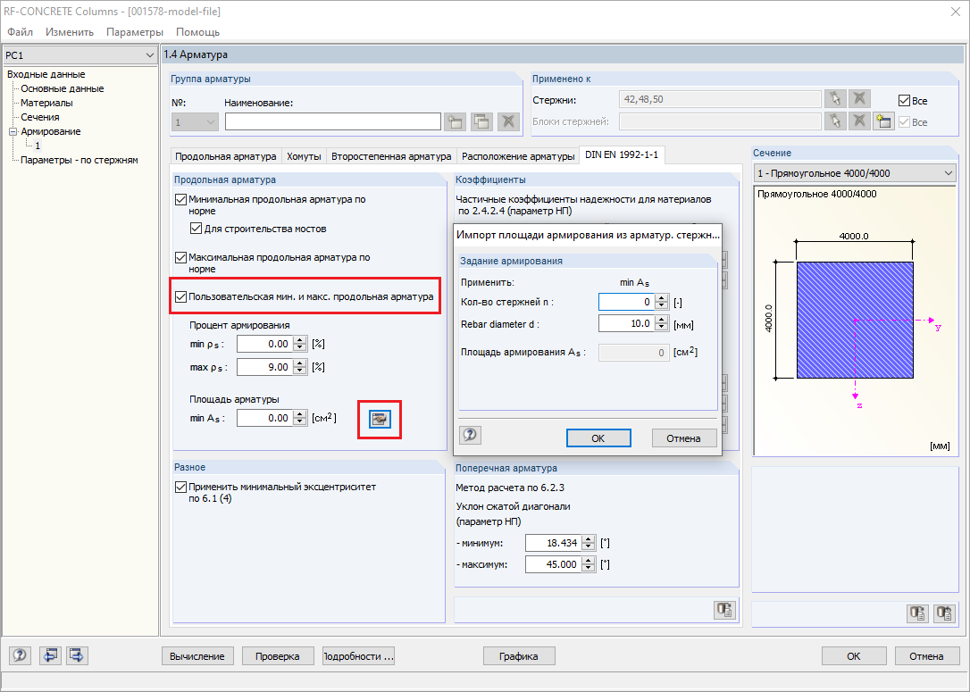Click the Проверка button
Image resolution: width=970 pixels, height=692 pixels.
tap(277, 656)
